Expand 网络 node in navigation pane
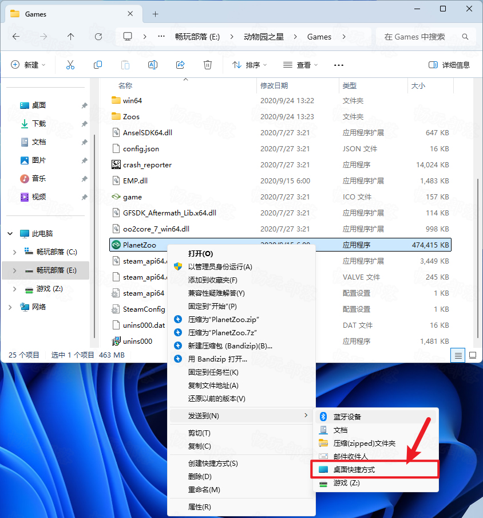 point(10,307)
